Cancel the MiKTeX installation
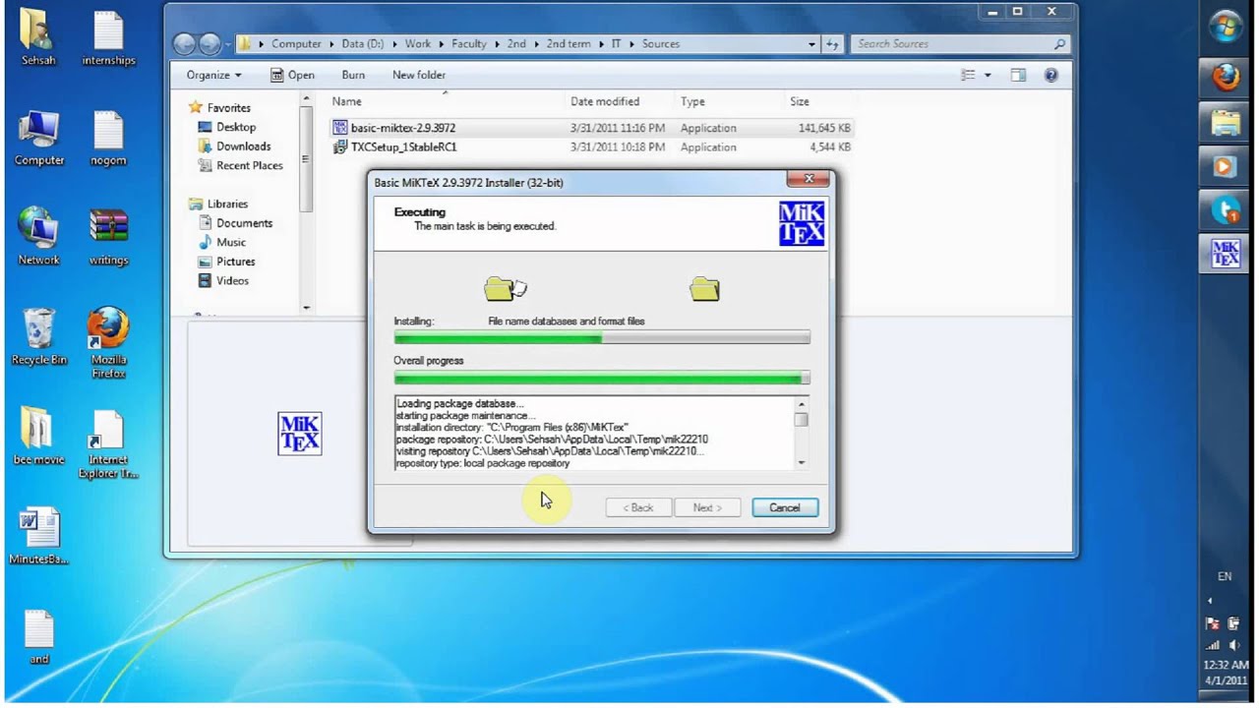1259x708 pixels. (784, 507)
